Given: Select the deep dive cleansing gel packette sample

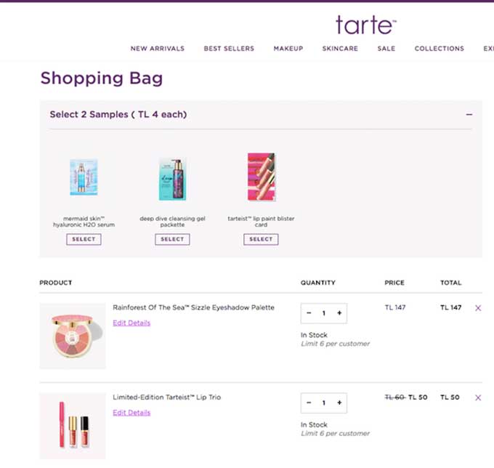Looking at the screenshot, I should point(172,239).
